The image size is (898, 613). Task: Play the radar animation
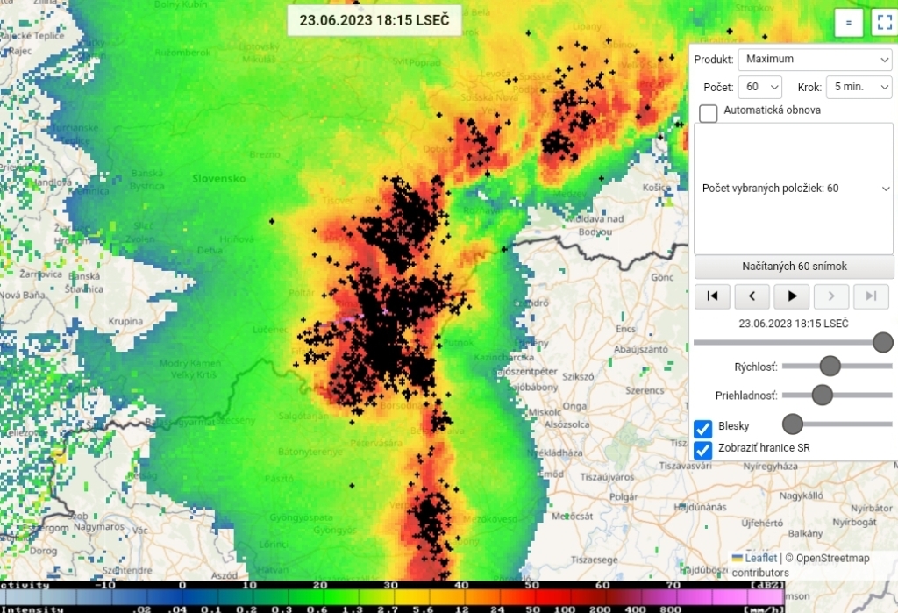pos(792,296)
